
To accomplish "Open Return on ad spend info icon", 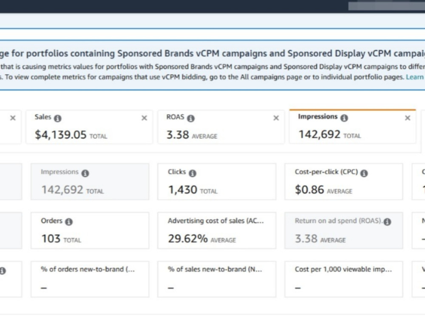I will tap(388, 222).
